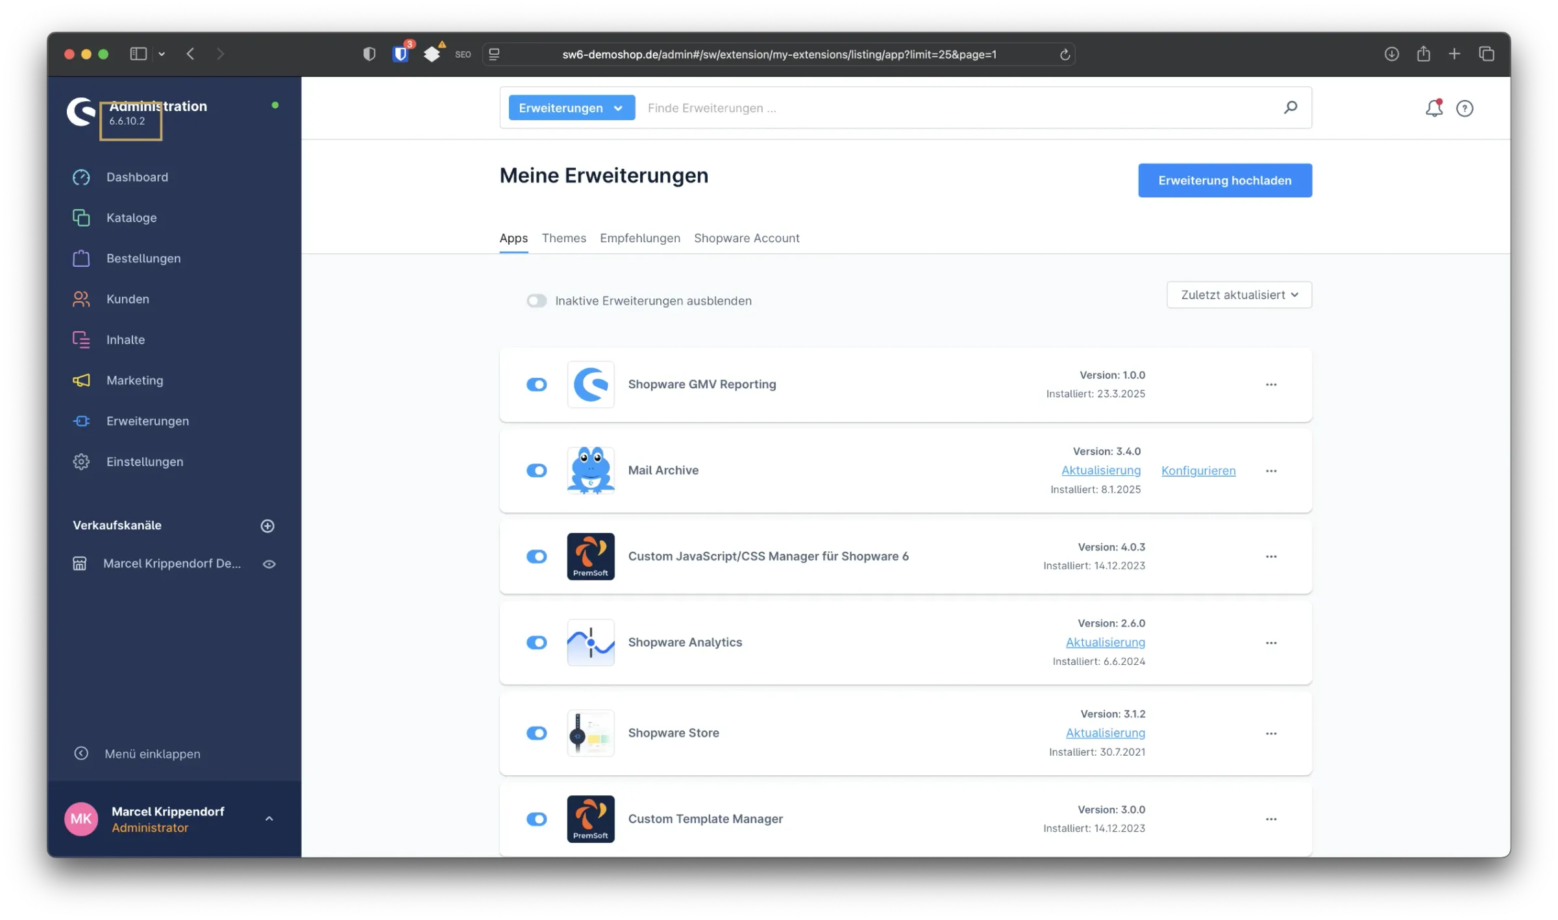Toggle Inaktive Erweiterungen ausblenden switch
1558x920 pixels.
[x=536, y=301]
